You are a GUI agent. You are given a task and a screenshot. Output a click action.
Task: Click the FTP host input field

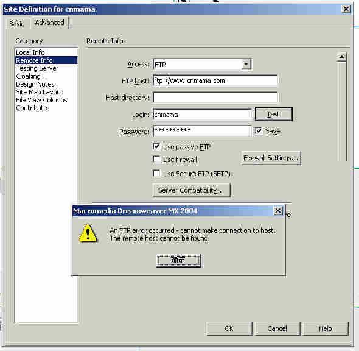[215, 80]
